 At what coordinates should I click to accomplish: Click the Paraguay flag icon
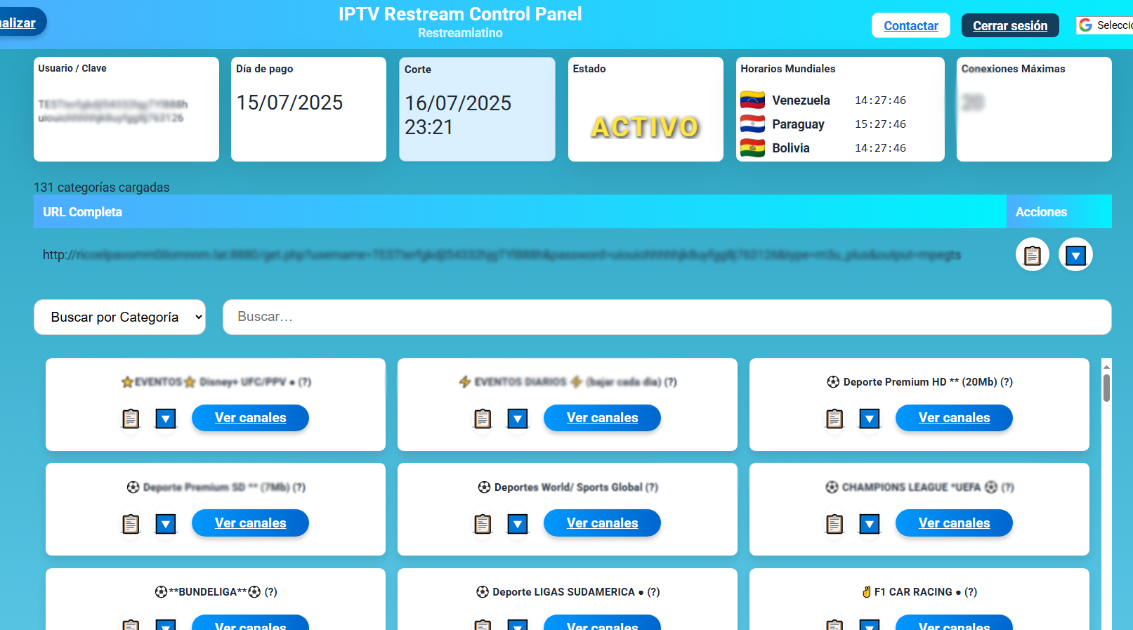(752, 124)
